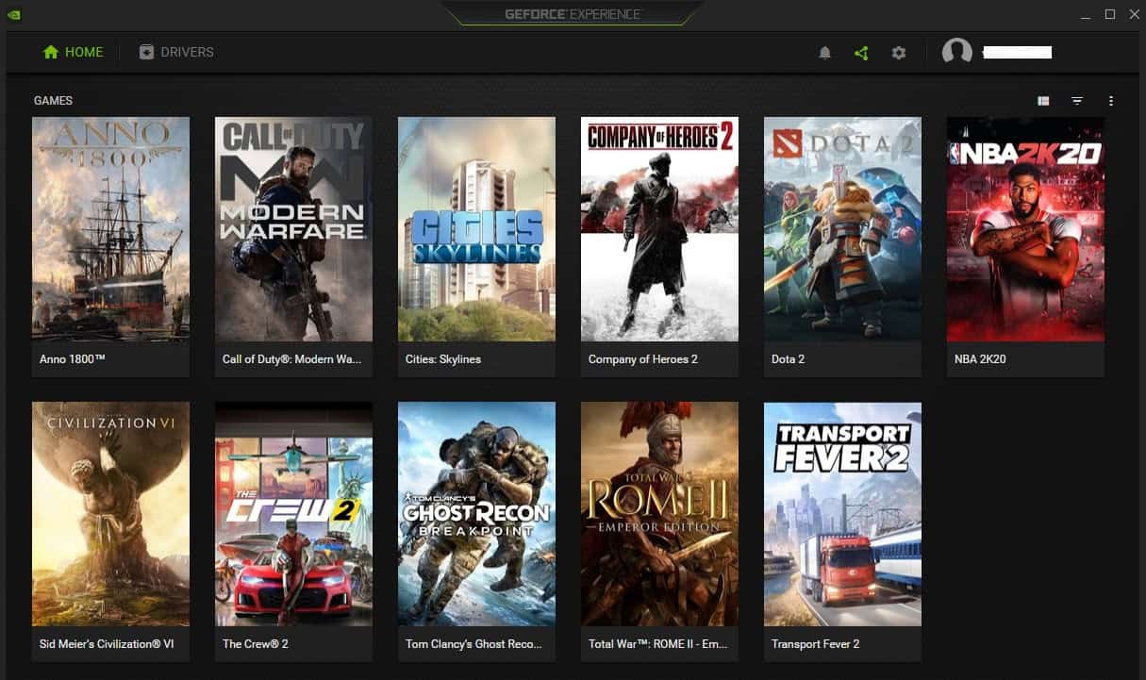Click the "Dota 2" title label

point(789,359)
